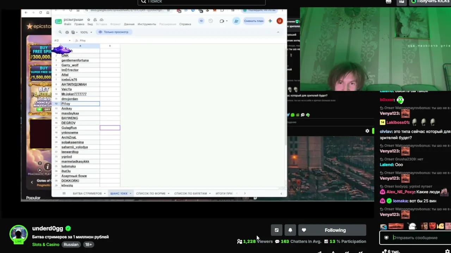
Task: Click the name box showing A12
Action: (x=62, y=40)
